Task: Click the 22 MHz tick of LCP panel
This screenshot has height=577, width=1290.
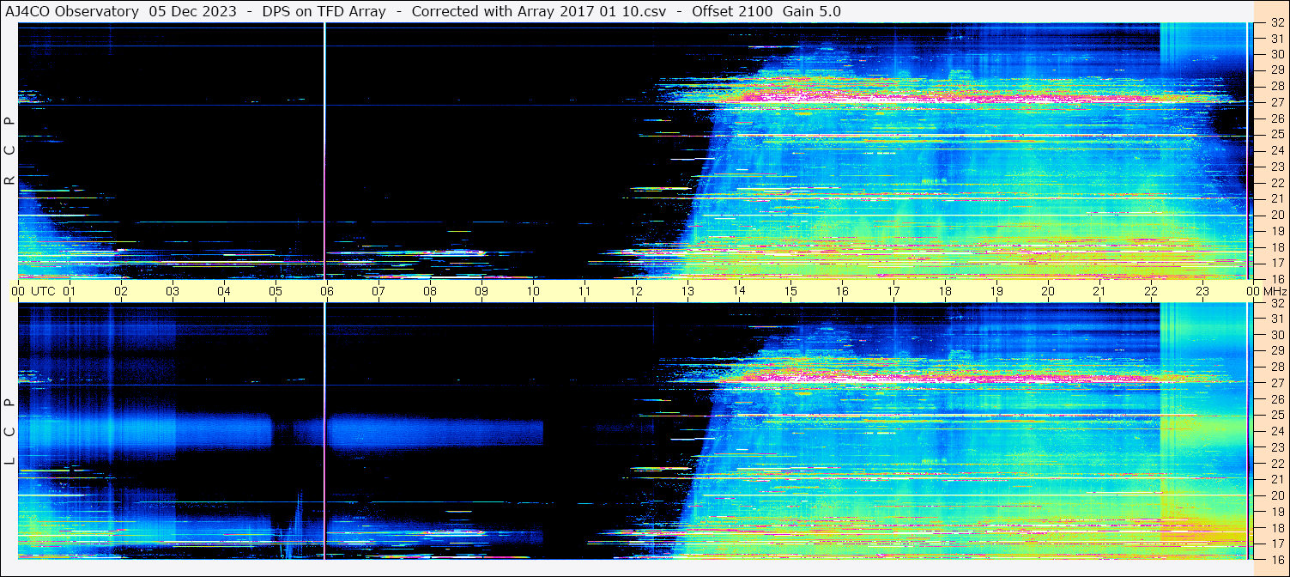Action: tap(1276, 464)
